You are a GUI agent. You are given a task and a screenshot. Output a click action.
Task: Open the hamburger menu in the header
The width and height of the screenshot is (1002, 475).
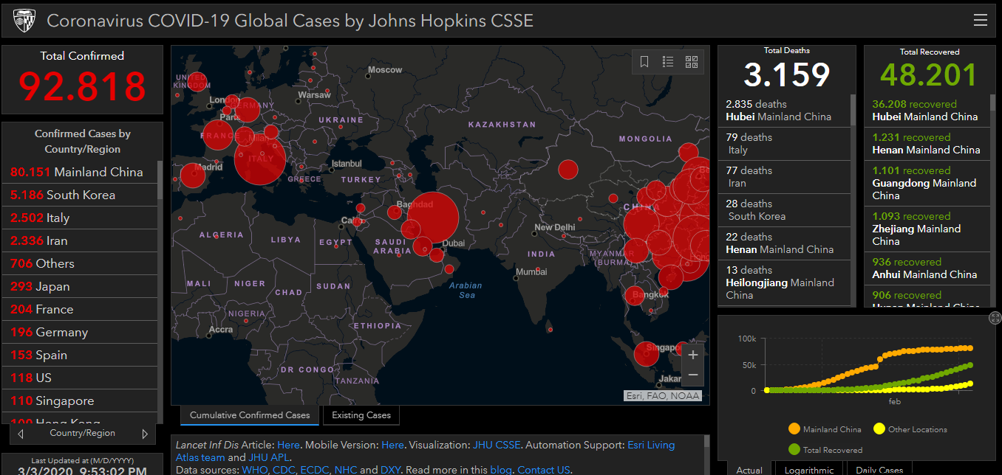(x=981, y=20)
